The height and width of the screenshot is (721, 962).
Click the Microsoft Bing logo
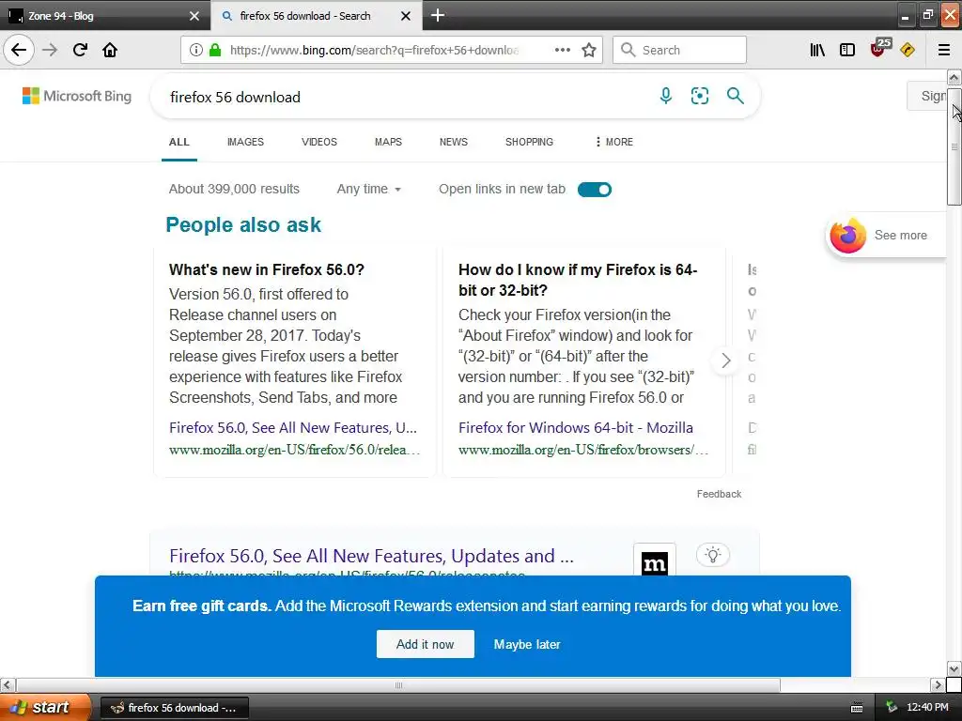tap(77, 97)
